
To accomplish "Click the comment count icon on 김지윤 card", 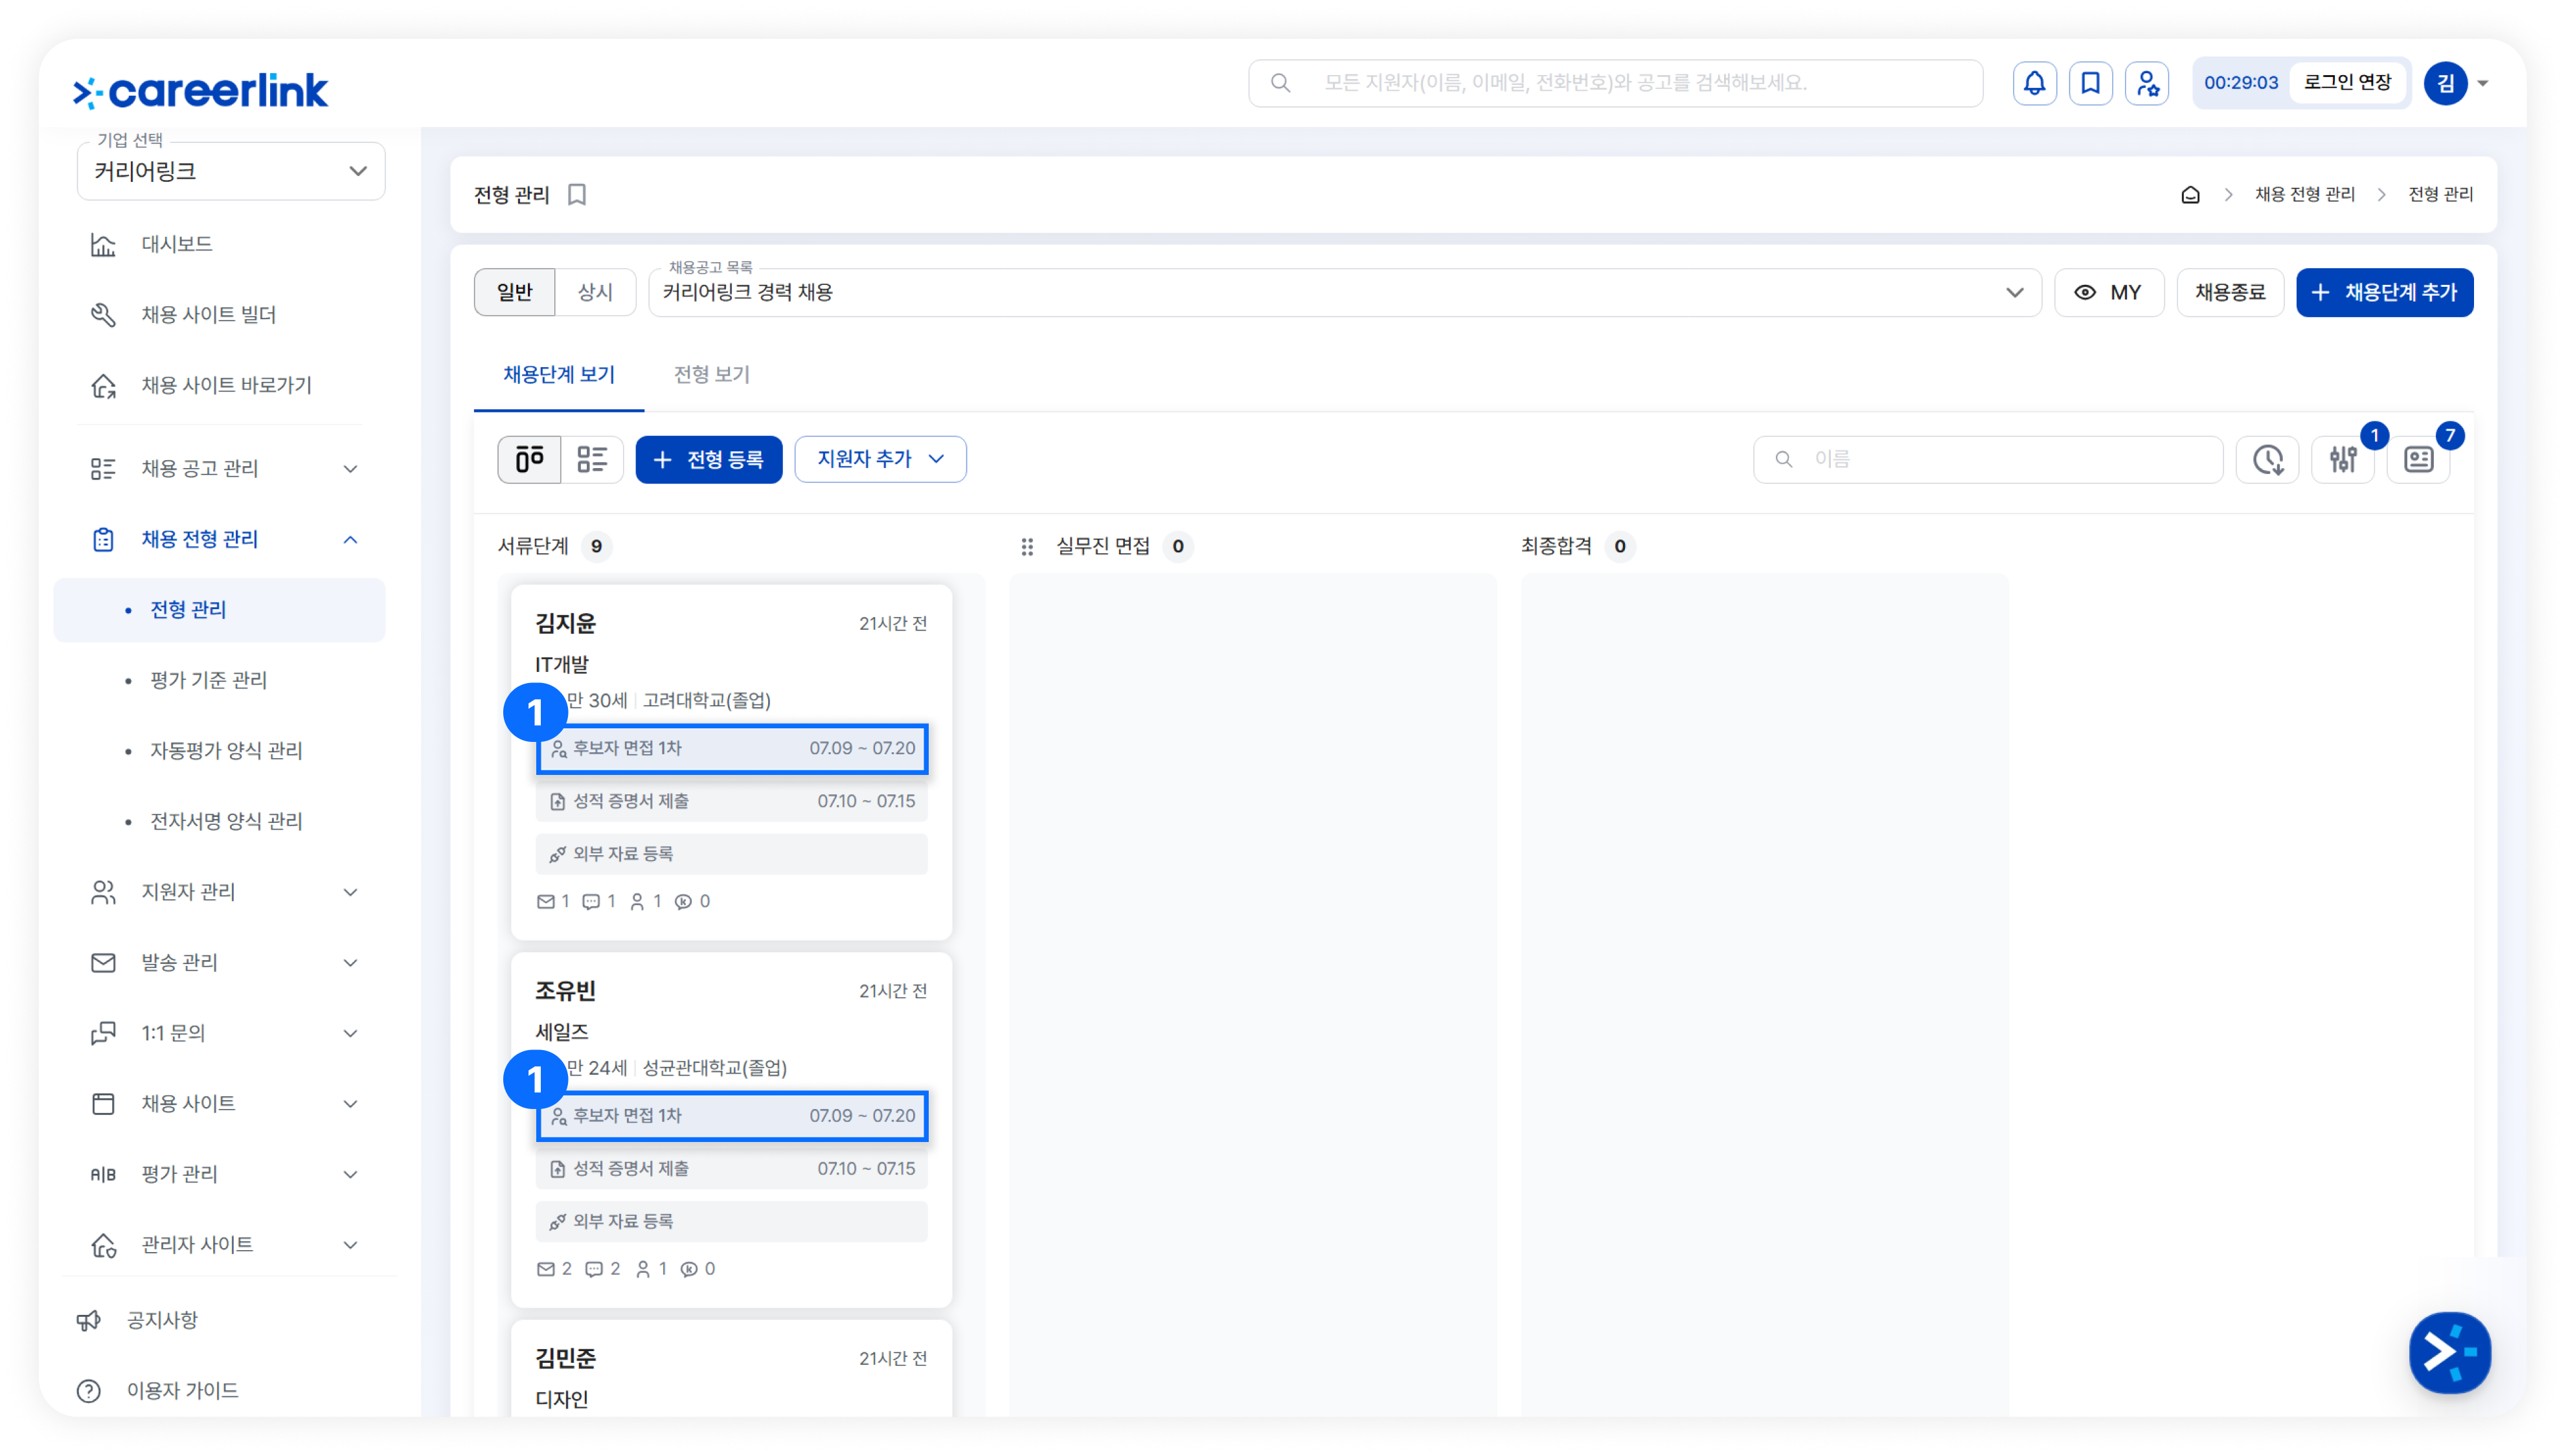I will (x=591, y=902).
